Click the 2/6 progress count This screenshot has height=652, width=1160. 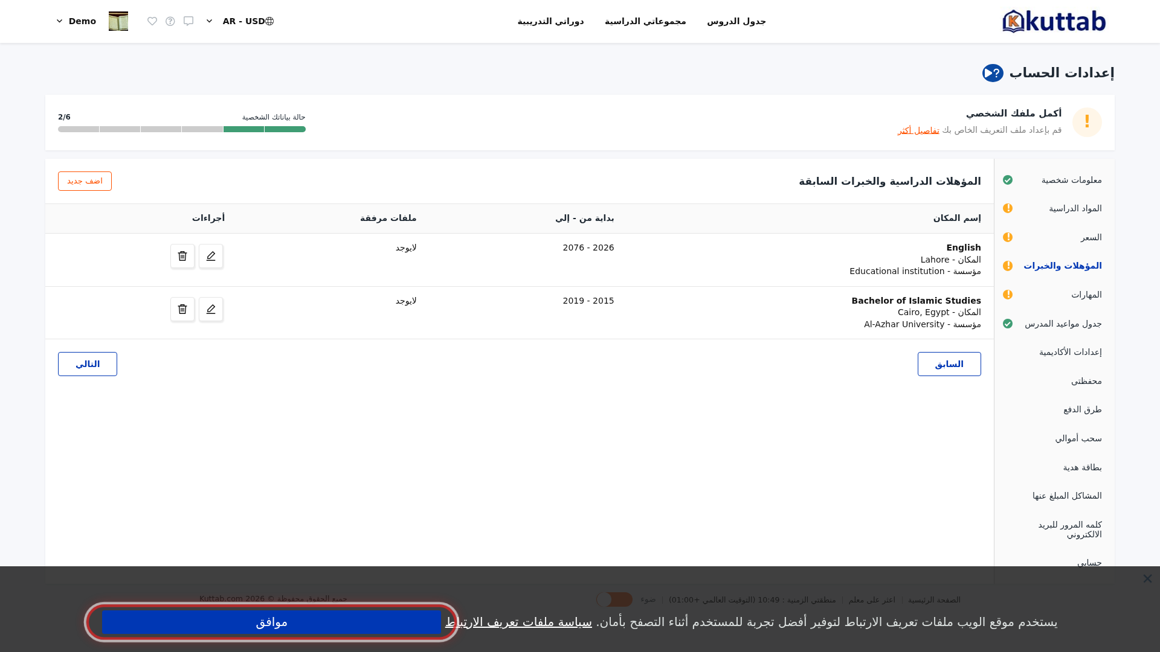[64, 117]
